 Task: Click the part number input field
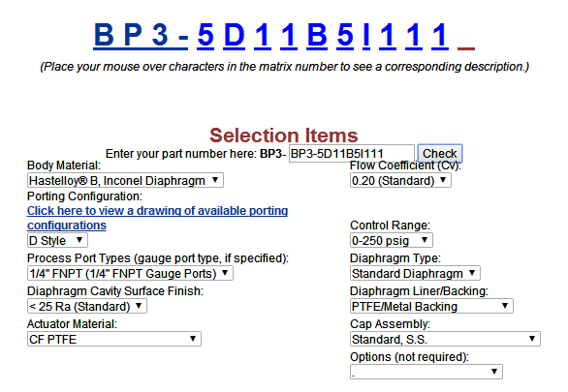[352, 153]
